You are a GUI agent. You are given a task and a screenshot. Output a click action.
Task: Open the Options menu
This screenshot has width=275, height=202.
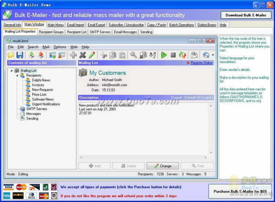(x=60, y=47)
